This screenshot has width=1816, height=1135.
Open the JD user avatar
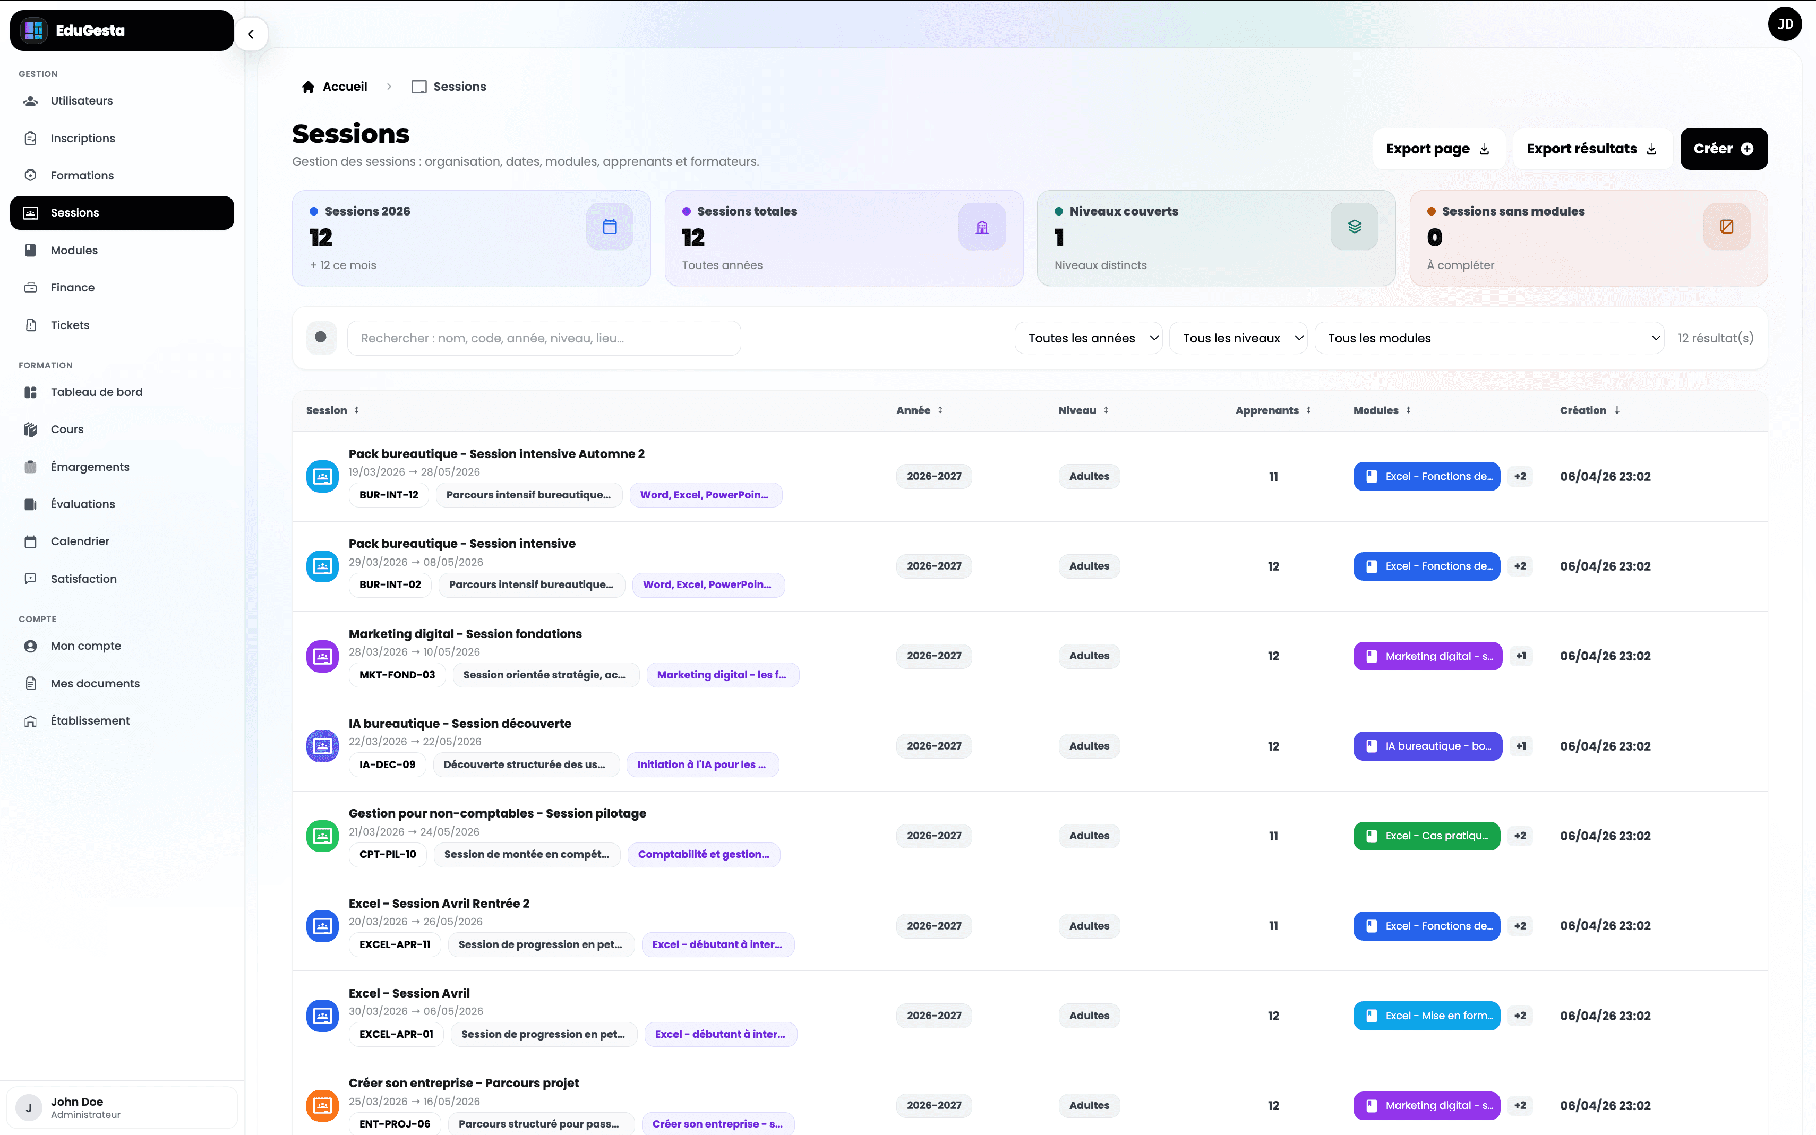point(1785,24)
